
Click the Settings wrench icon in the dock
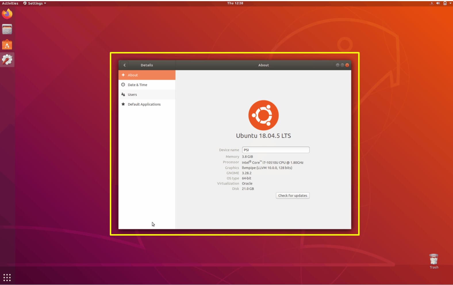coord(7,60)
